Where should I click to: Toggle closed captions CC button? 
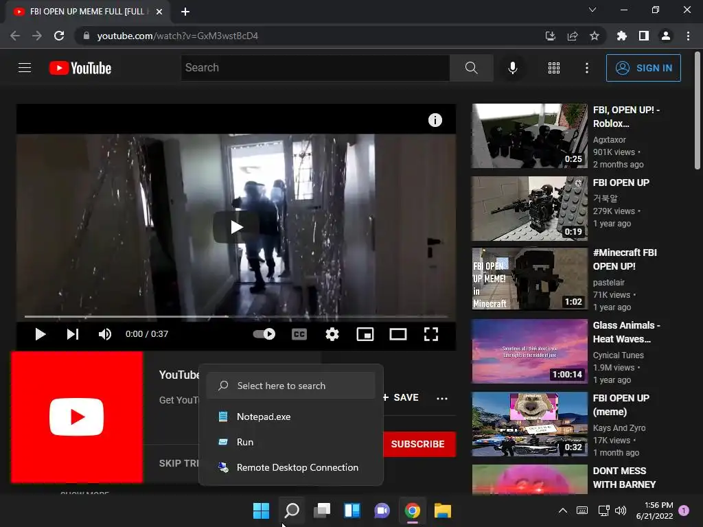pos(299,334)
